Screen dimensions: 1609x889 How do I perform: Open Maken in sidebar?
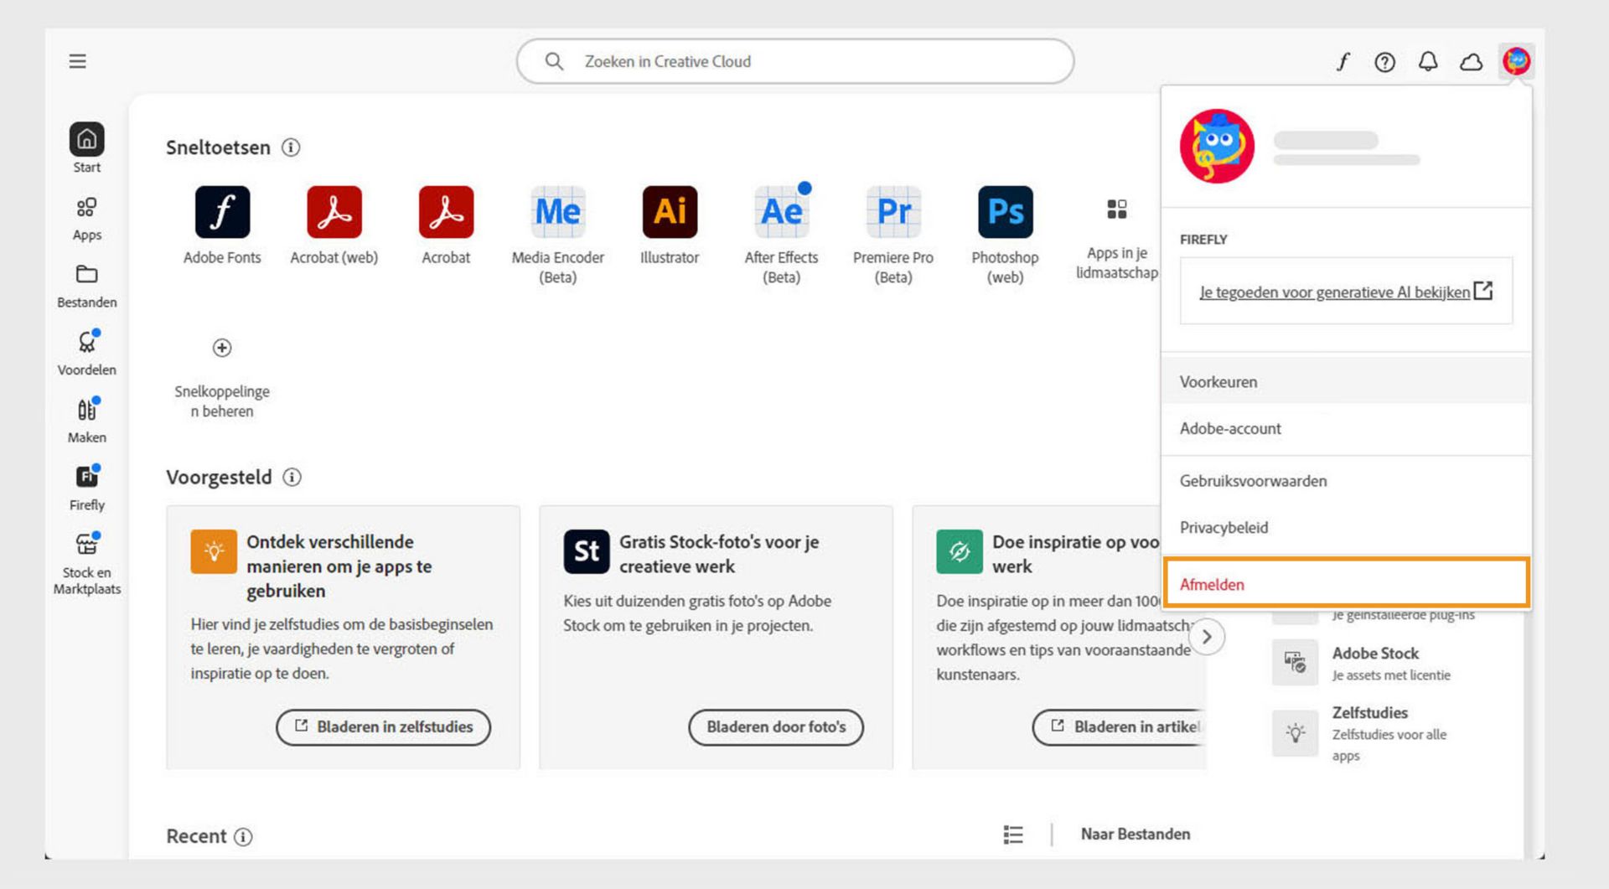(x=87, y=421)
